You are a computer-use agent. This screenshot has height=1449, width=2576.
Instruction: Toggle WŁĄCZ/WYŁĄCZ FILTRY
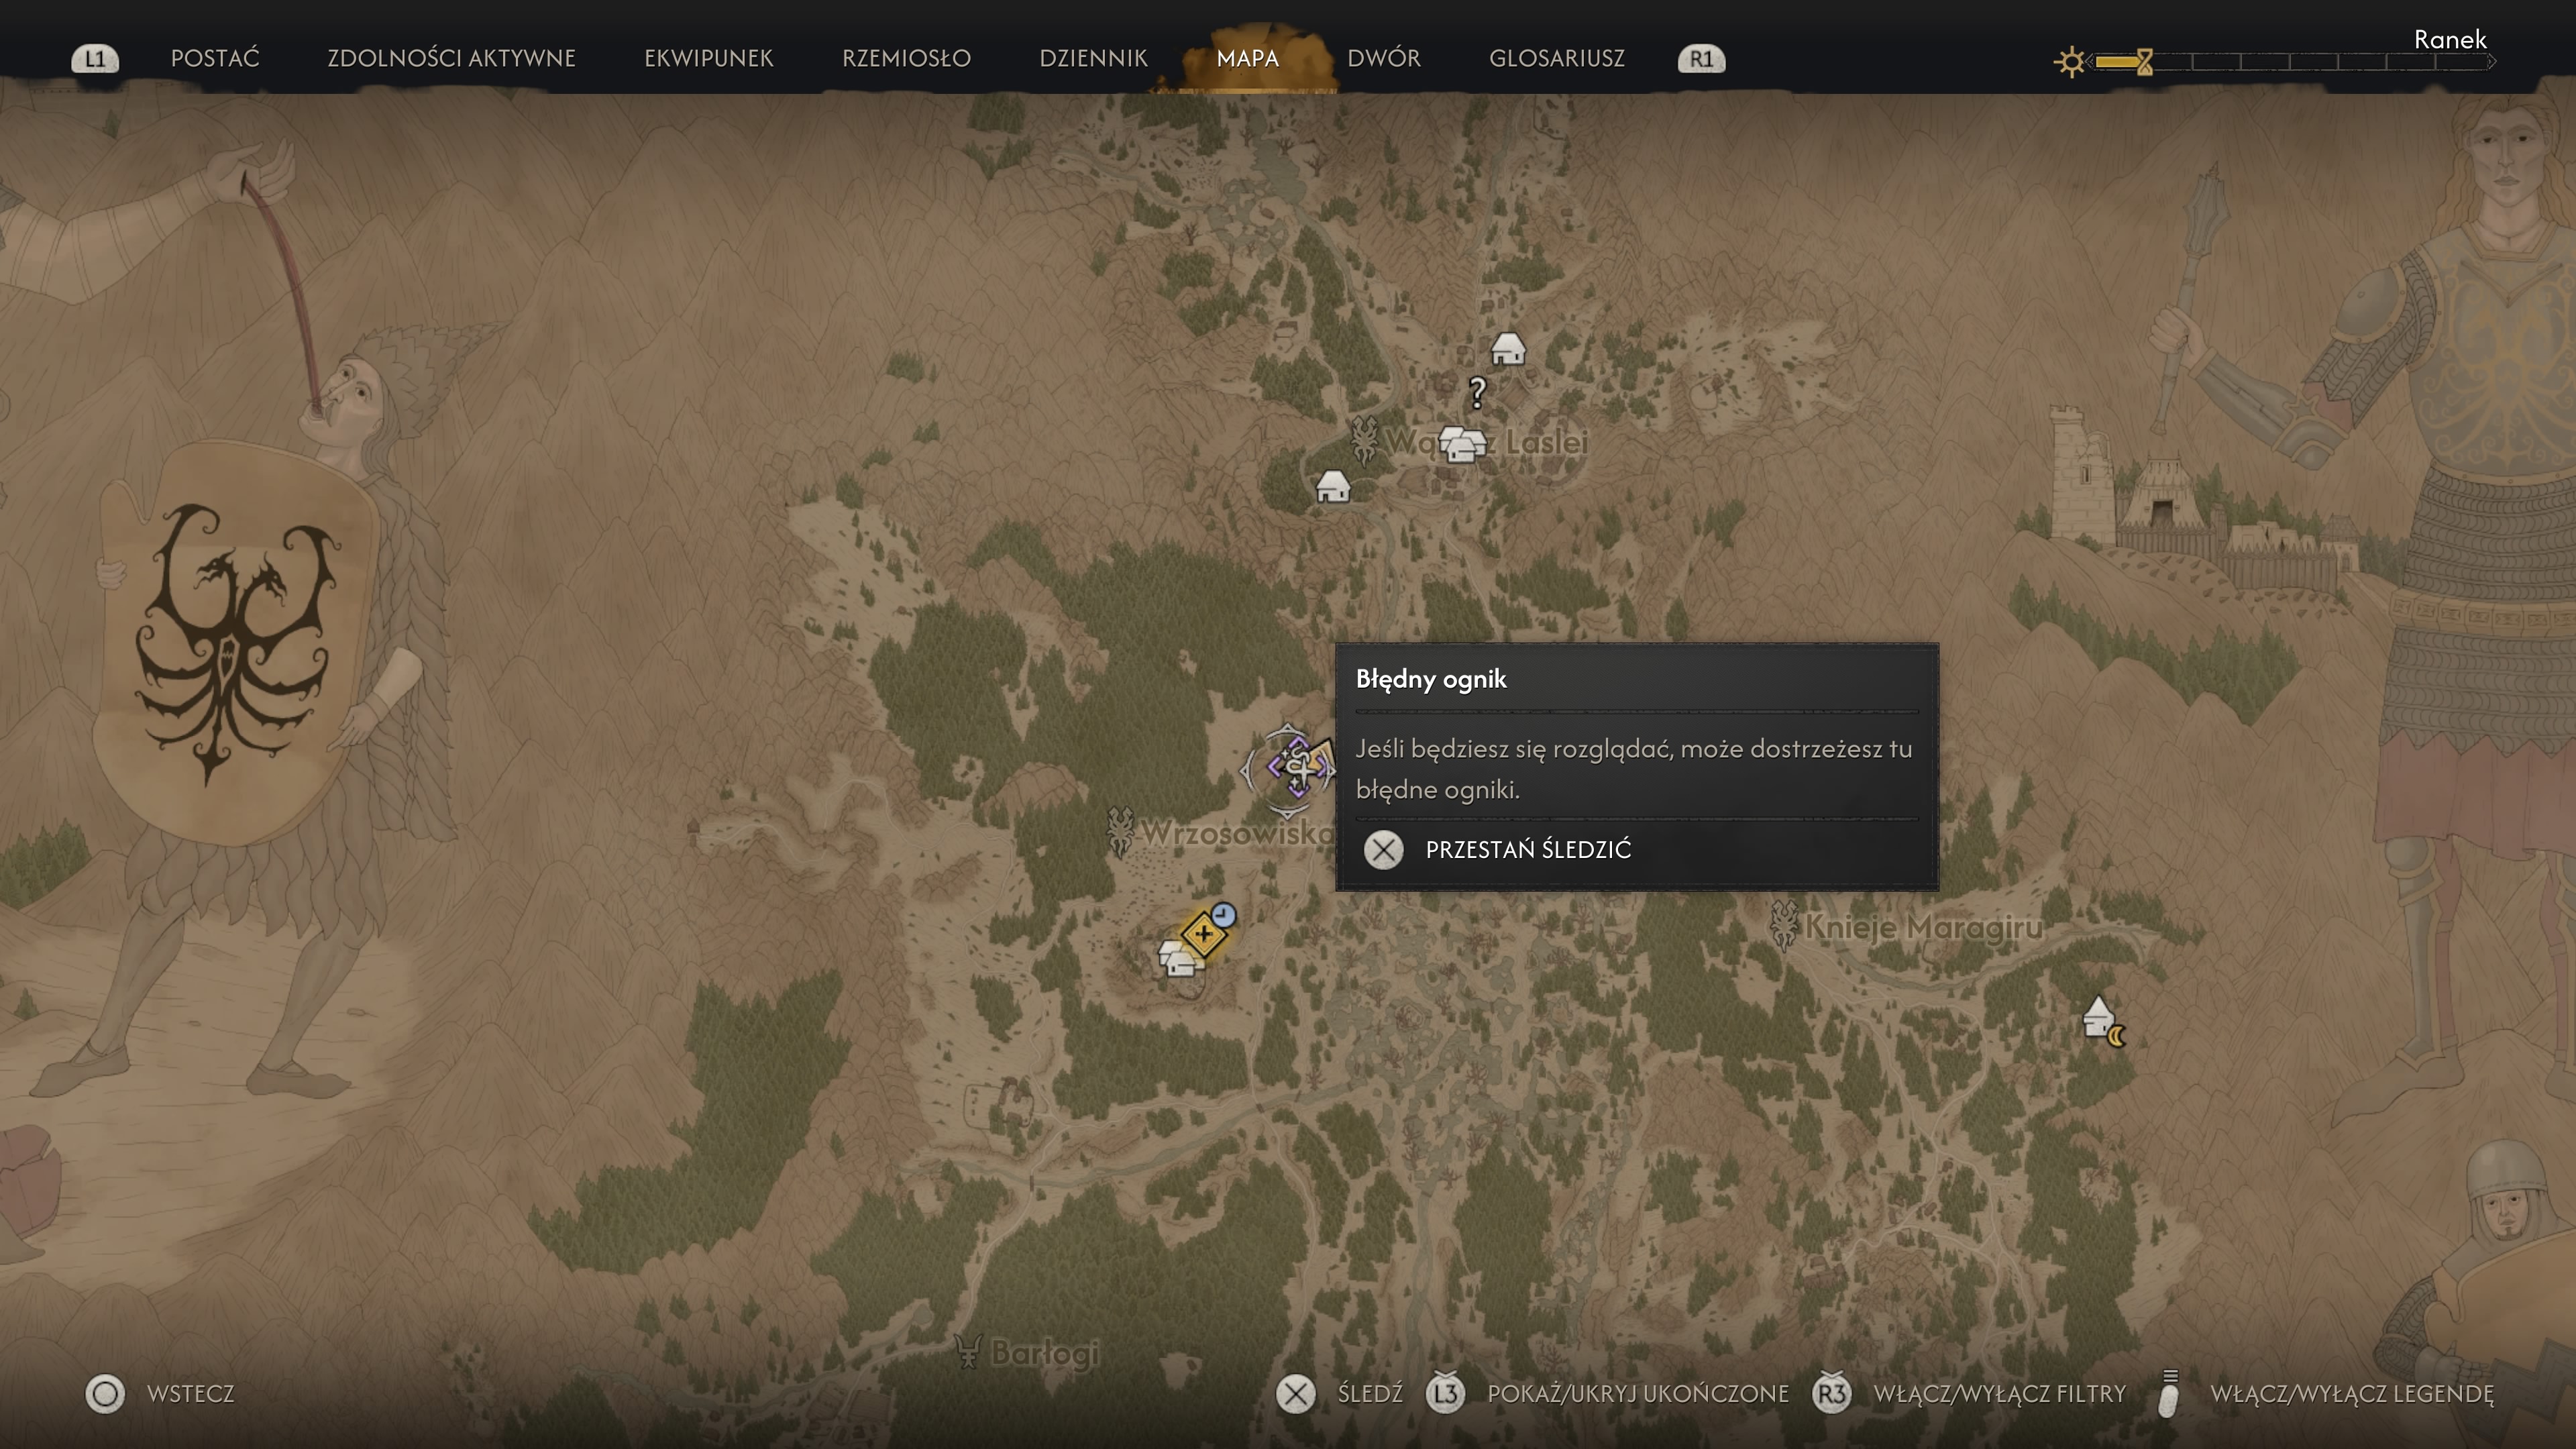[x=1969, y=1394]
